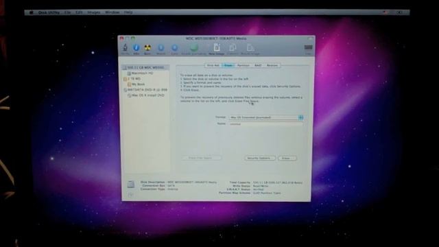This screenshot has height=247, width=439.
Task: Click the S.M.A.R.T. Status value
Action: point(258,189)
